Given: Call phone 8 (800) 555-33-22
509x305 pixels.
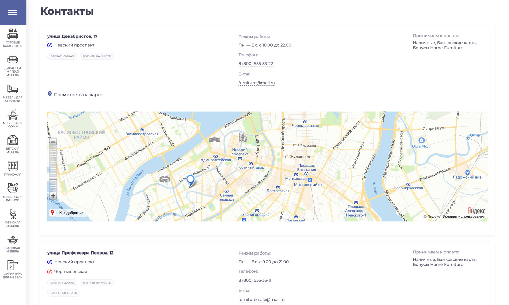Looking at the screenshot, I should tap(256, 64).
